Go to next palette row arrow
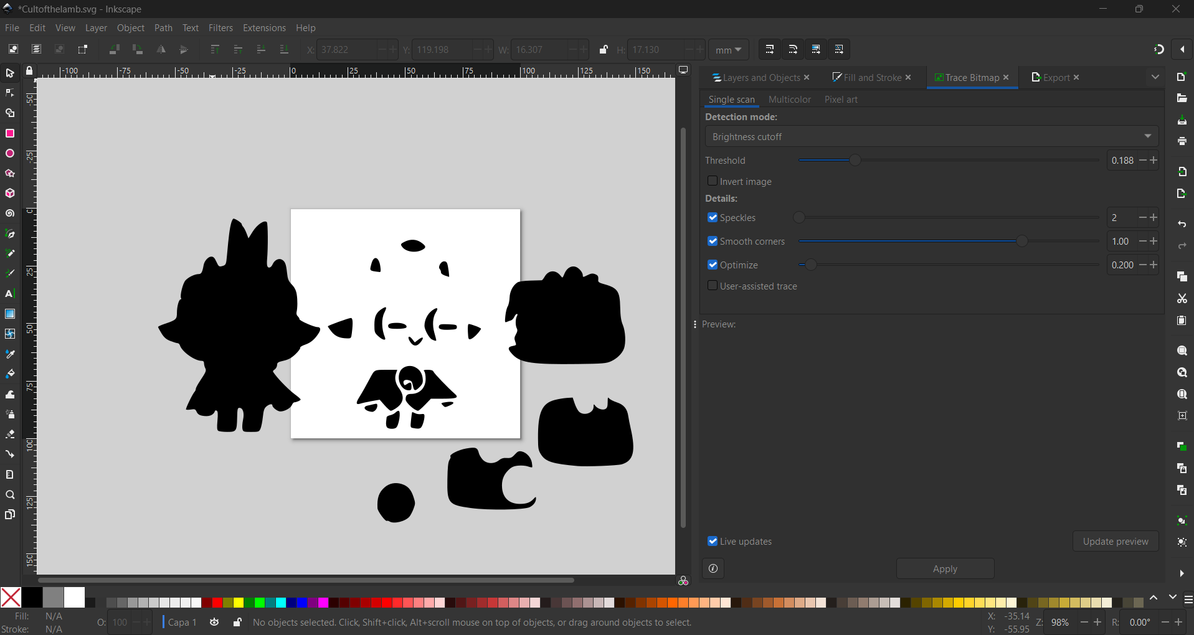Image resolution: width=1194 pixels, height=635 pixels. click(1173, 597)
